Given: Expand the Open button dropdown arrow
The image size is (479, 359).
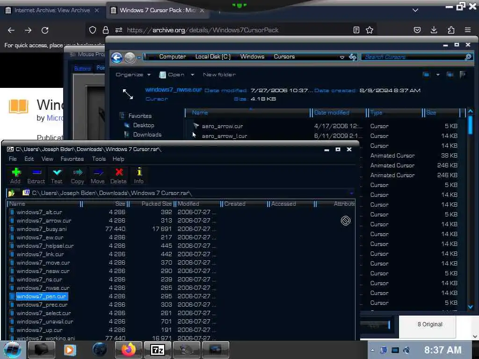Looking at the screenshot, I should 192,74.
